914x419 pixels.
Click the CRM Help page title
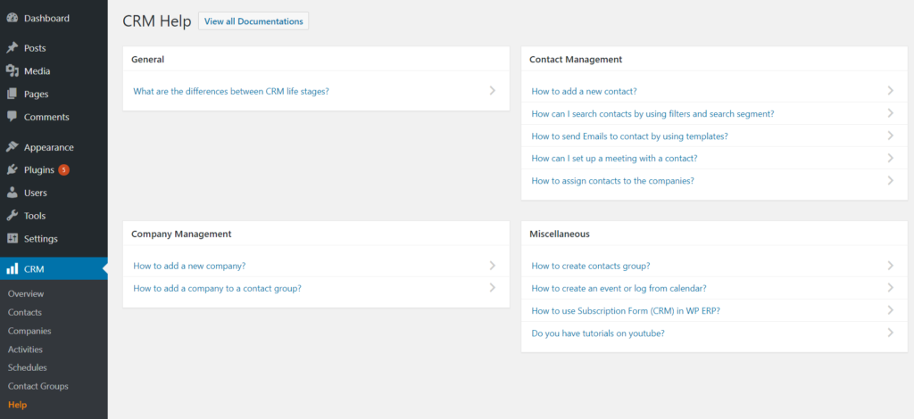(157, 21)
